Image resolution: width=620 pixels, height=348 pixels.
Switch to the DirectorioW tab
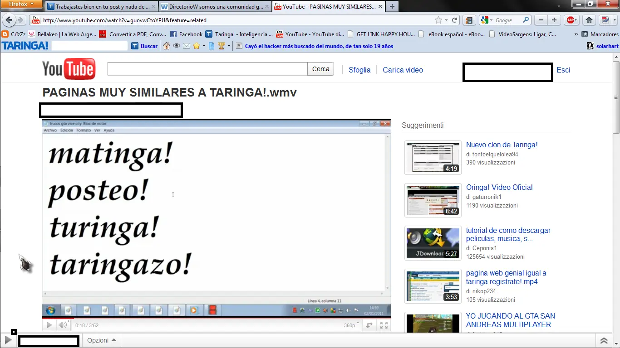[x=215, y=7]
